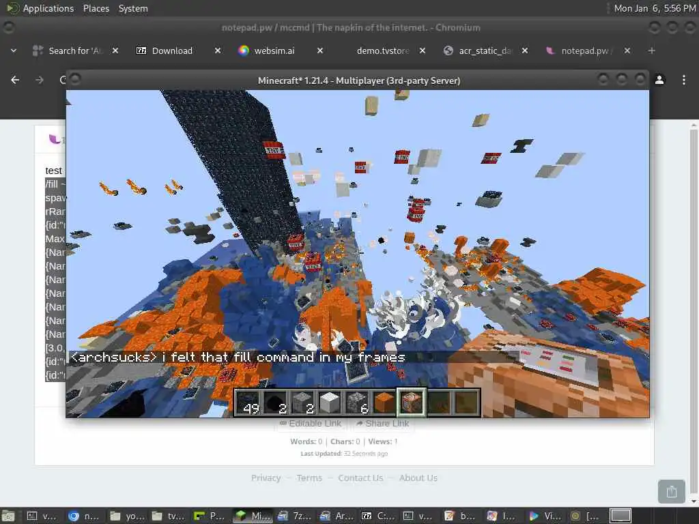Click the notepad.pw logo
Screen dimensions: 699x524
55,139
